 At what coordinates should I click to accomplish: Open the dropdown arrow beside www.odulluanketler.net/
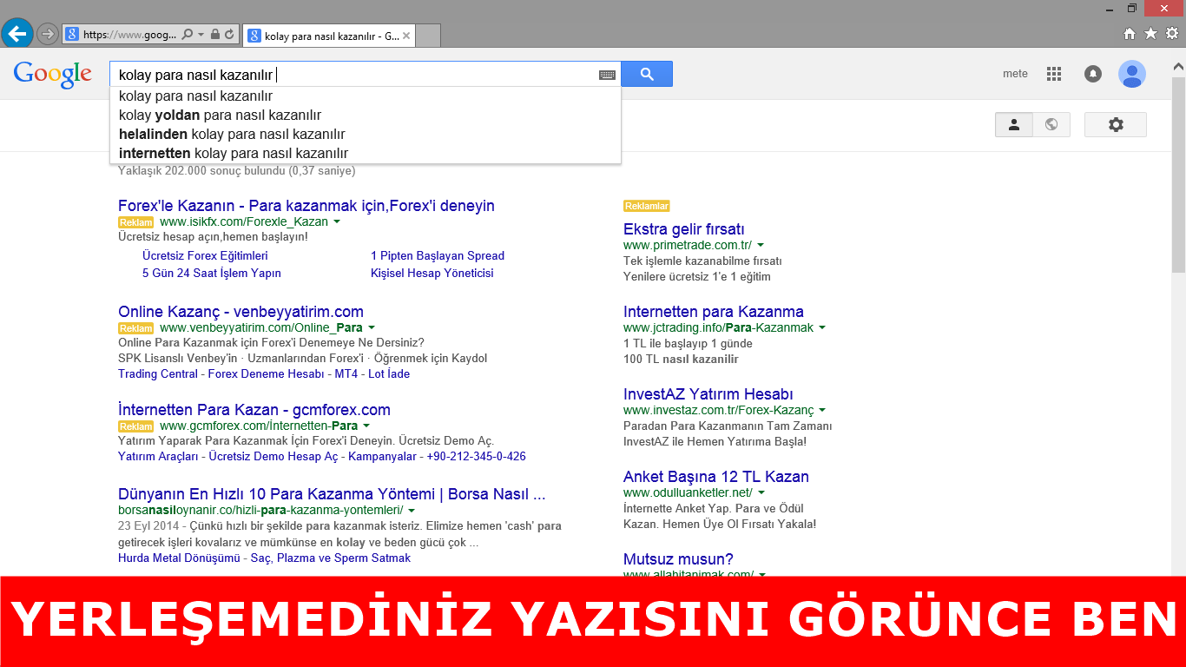pos(761,493)
